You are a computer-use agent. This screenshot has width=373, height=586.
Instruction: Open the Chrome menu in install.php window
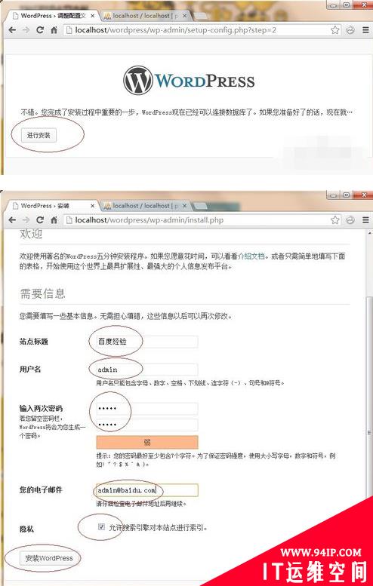click(x=365, y=220)
